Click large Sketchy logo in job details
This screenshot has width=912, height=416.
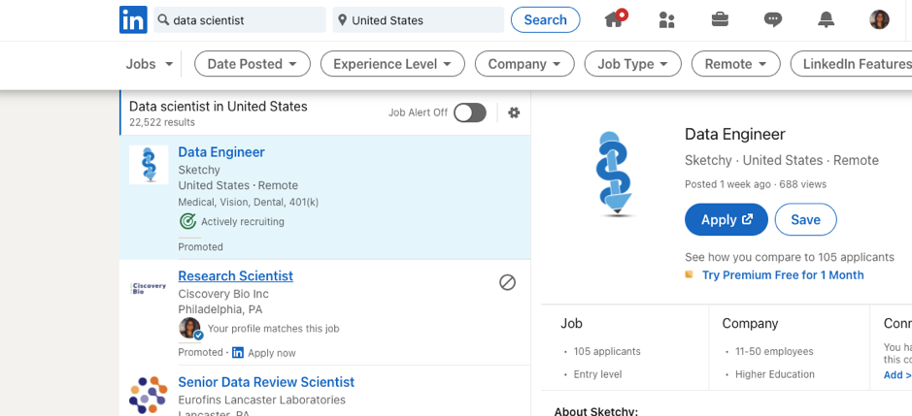coord(616,174)
